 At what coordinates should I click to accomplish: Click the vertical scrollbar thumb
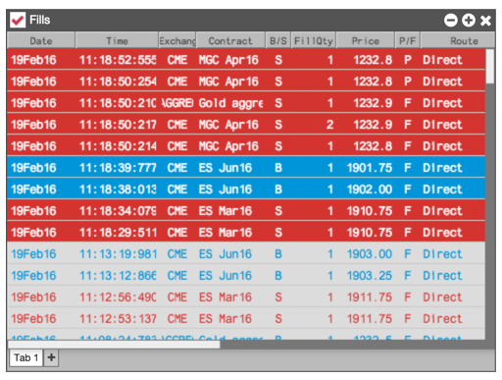pyautogui.click(x=490, y=67)
